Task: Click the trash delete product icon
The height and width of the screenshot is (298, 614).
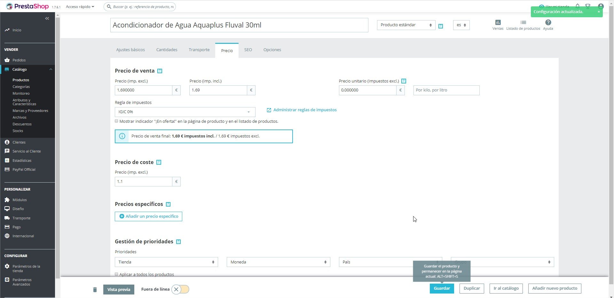Action: pos(95,290)
